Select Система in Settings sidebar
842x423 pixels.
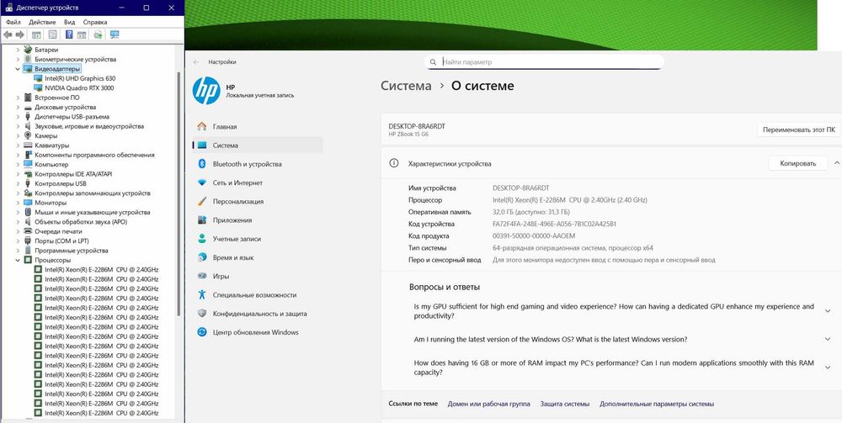(x=258, y=145)
